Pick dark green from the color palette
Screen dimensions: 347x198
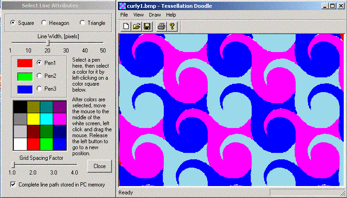click(46, 132)
